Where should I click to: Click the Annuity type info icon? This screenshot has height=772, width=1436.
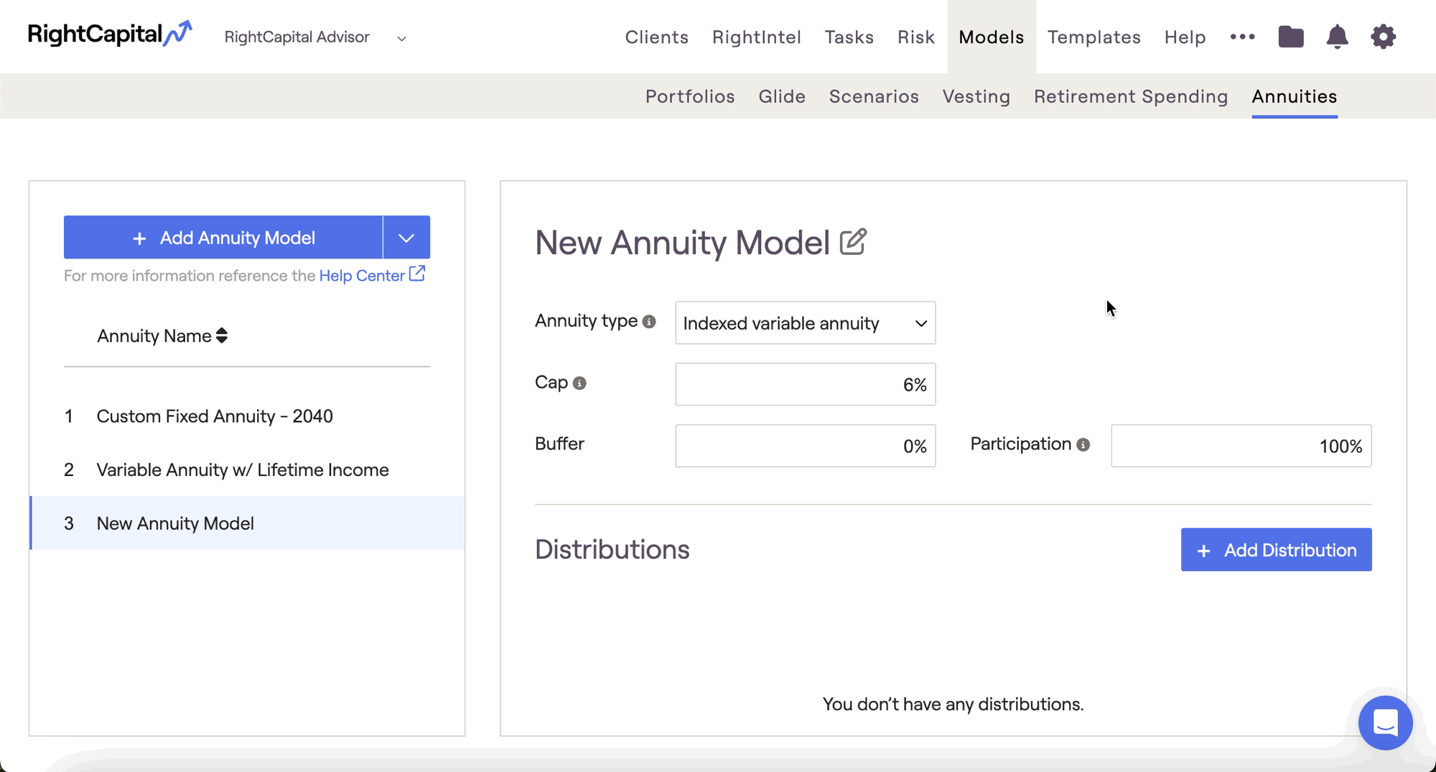649,322
